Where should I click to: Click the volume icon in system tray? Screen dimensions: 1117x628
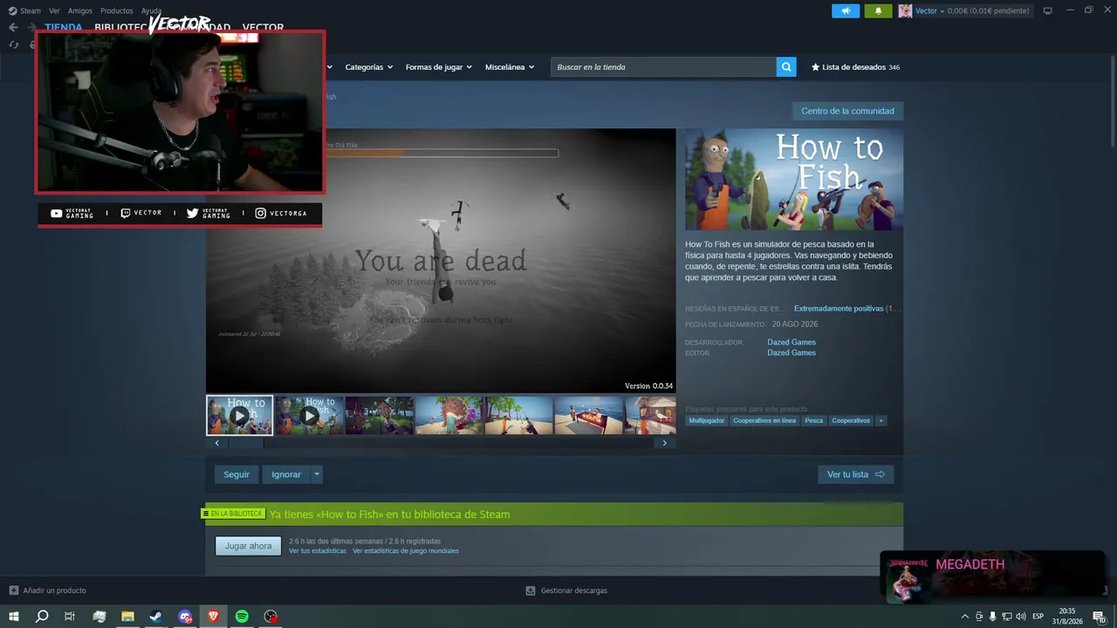(1021, 617)
